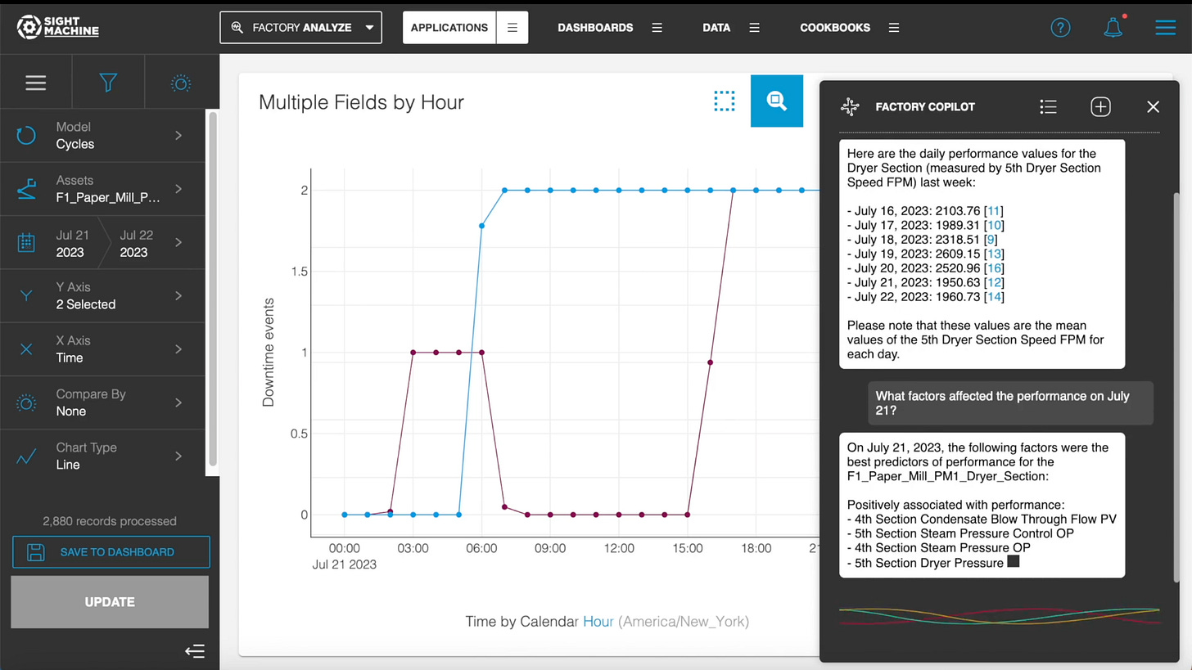Open the Copilot conversation list icon
This screenshot has width=1192, height=670.
coord(1048,107)
